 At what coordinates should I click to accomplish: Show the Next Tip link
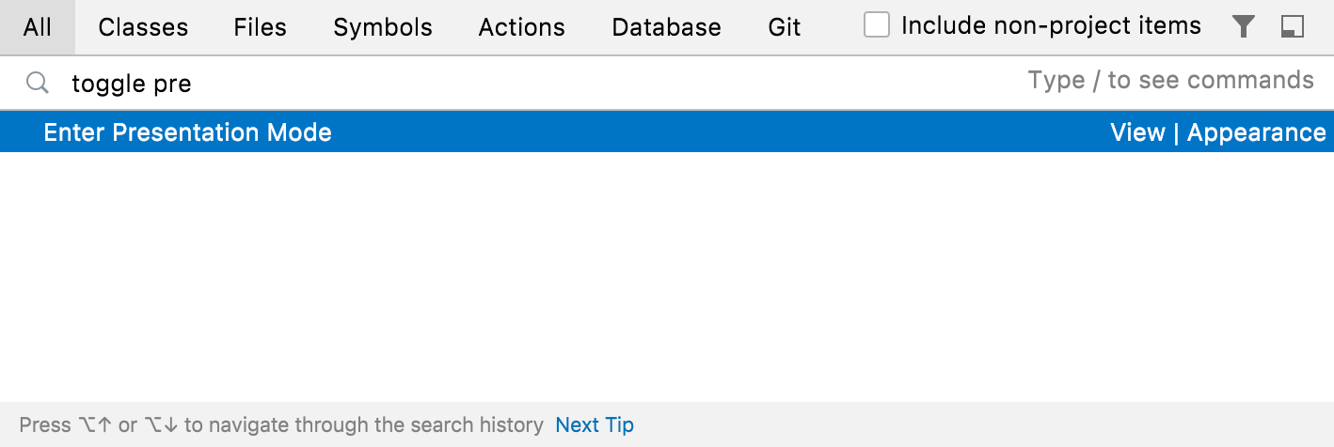[595, 424]
